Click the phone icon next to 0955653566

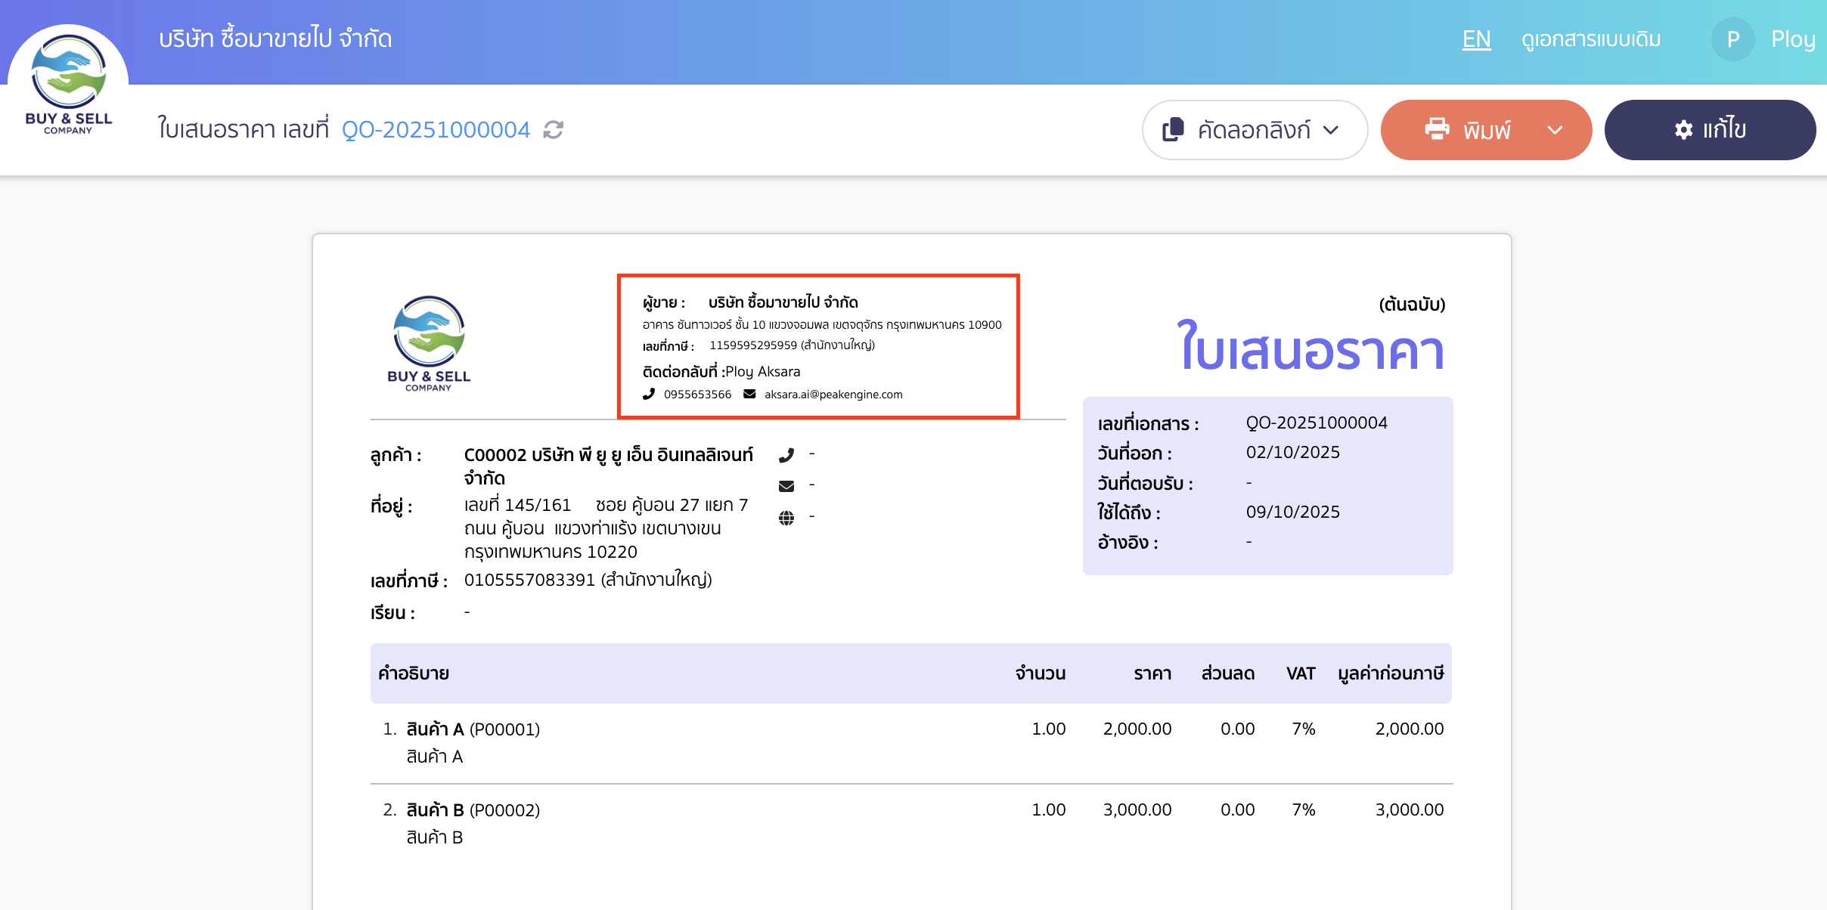(649, 394)
